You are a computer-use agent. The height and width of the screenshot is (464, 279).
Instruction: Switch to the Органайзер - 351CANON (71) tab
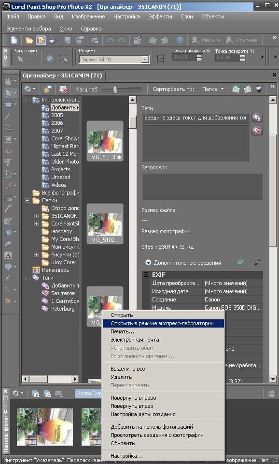pos(63,75)
